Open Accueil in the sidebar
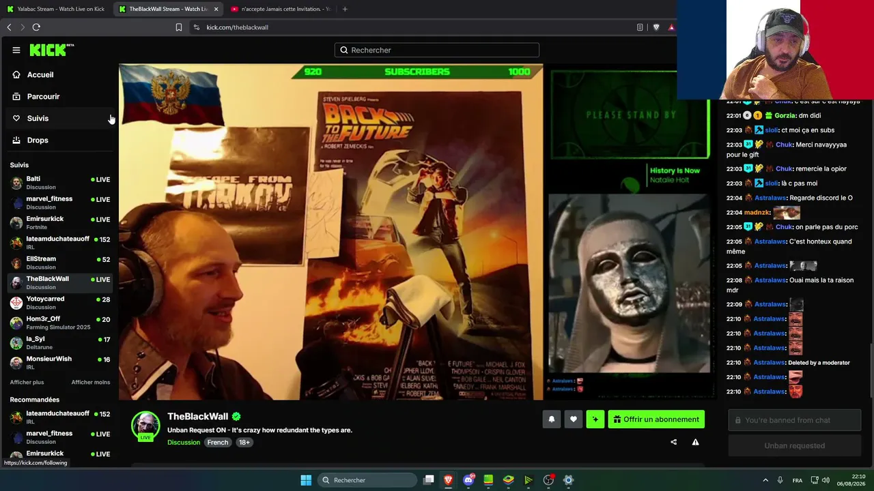Image resolution: width=874 pixels, height=491 pixels. coord(59,75)
